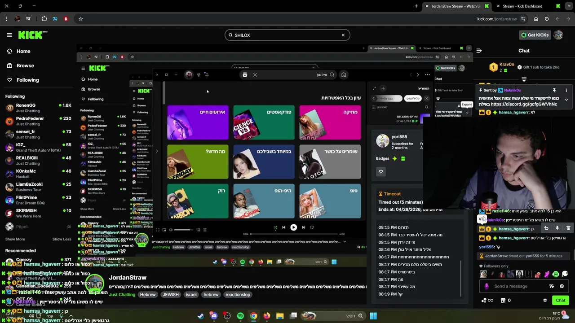Open the Kick shop icon beside 0
Image resolution: width=575 pixels, height=323 pixels.
pos(503,300)
